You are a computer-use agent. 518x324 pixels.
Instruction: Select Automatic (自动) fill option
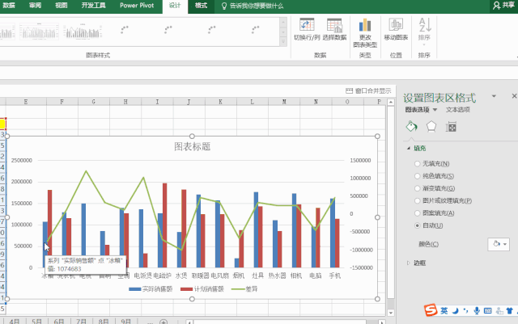tap(429, 225)
